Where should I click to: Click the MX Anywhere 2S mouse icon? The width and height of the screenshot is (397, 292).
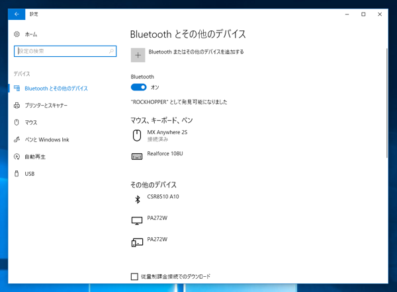tap(137, 135)
